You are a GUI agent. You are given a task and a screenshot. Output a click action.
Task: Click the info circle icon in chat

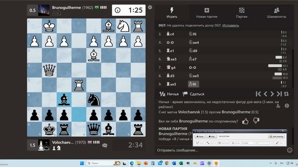coord(287,106)
